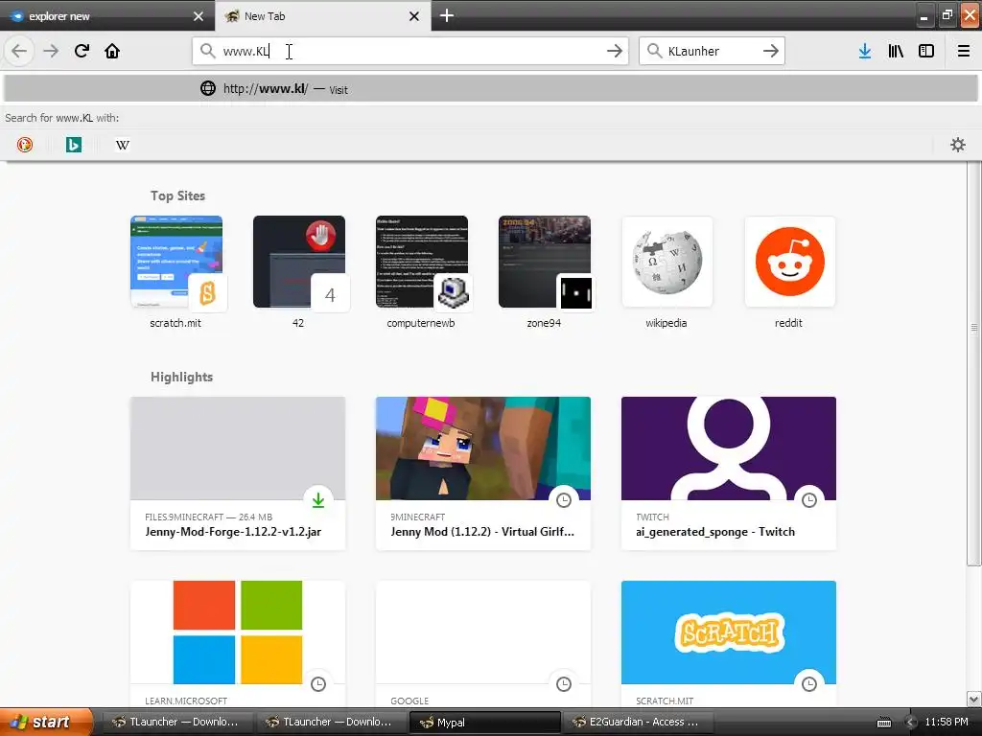Open the Learn.Microsoft highlight card

(238, 643)
